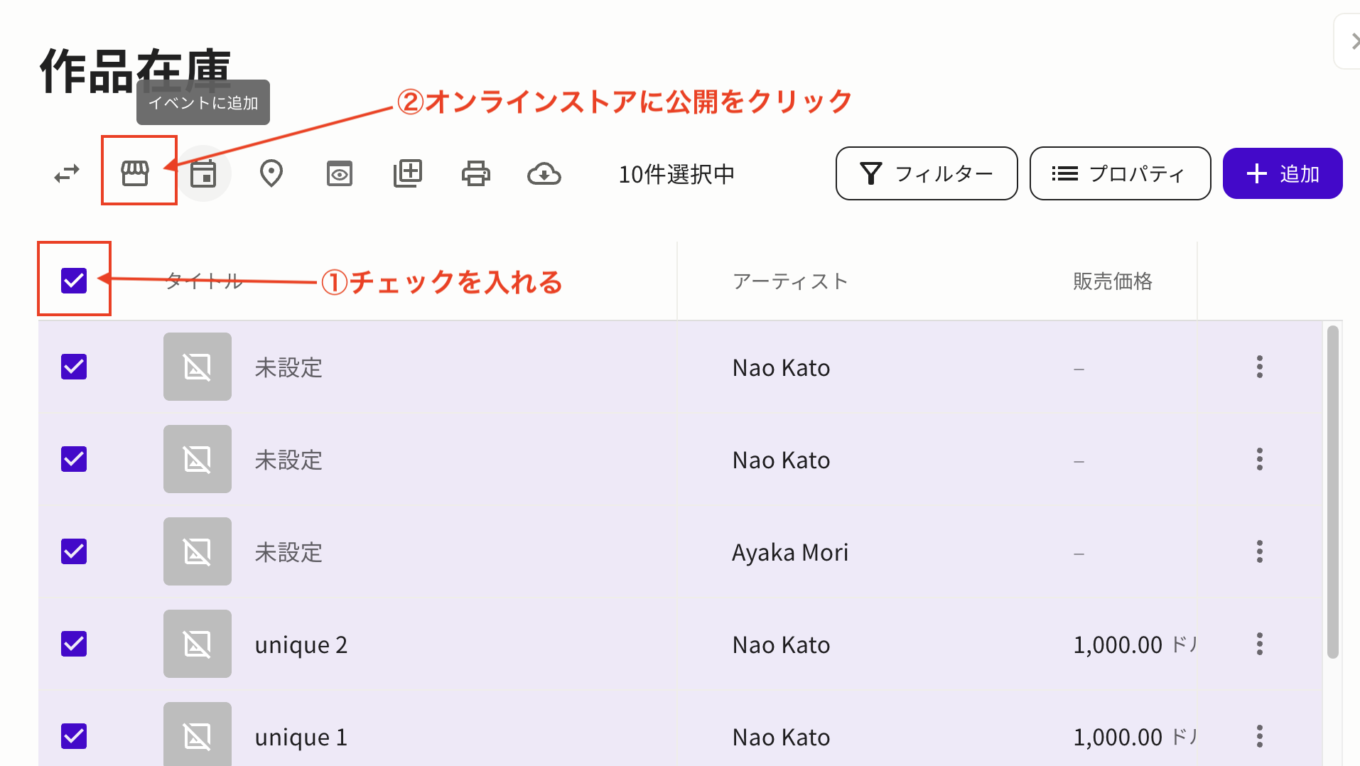Click the duplicate artworks icon

click(x=408, y=172)
